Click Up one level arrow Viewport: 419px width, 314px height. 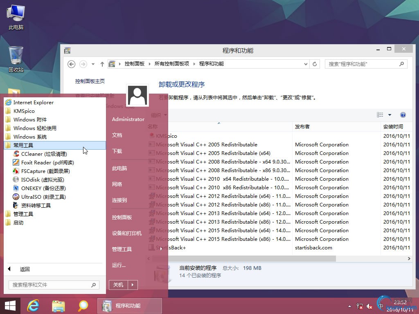(102, 64)
